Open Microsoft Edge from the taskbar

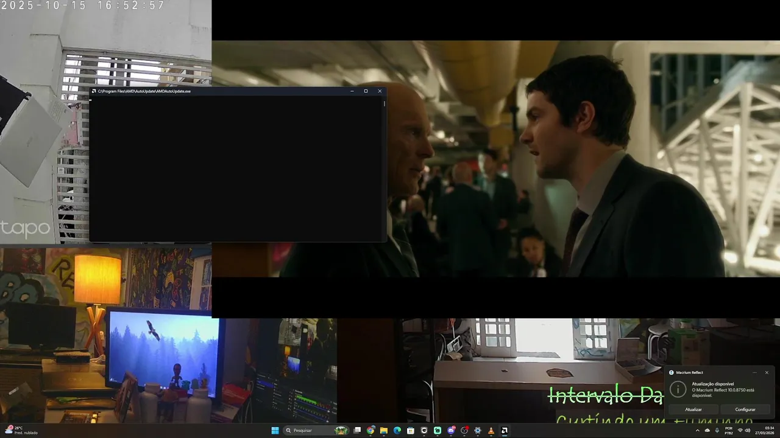tap(397, 430)
